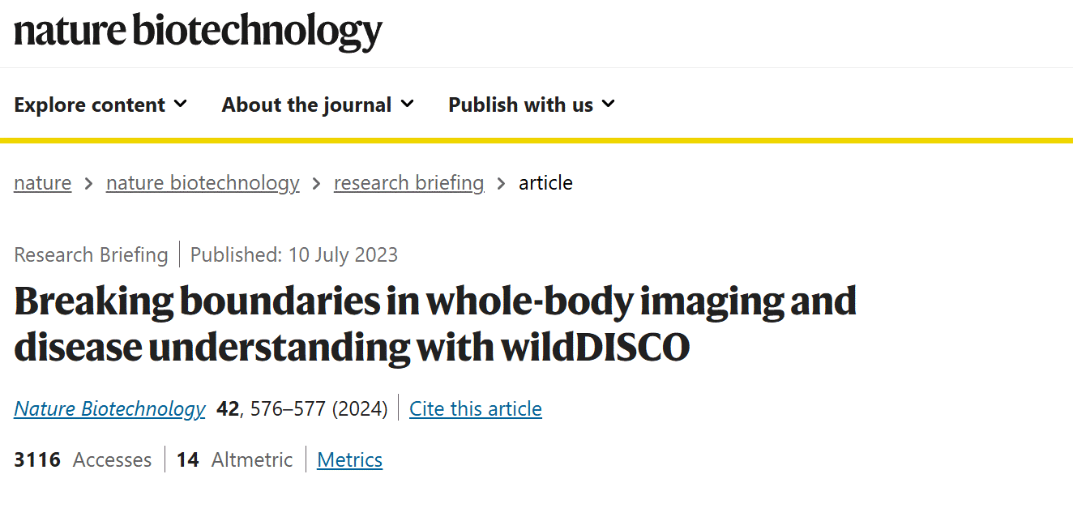
Task: Go to nature breadcrumb link
Action: 42,183
